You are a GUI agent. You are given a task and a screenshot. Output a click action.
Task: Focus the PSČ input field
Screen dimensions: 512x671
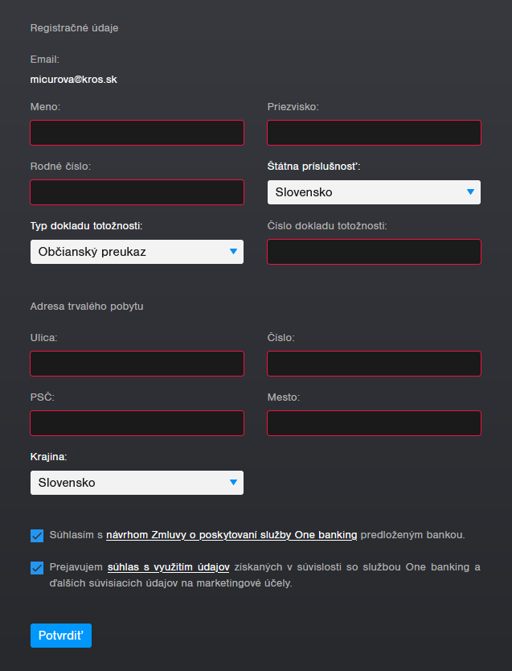click(137, 423)
